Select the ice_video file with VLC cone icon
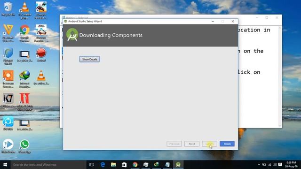This screenshot has height=169, width=301. 41,77
